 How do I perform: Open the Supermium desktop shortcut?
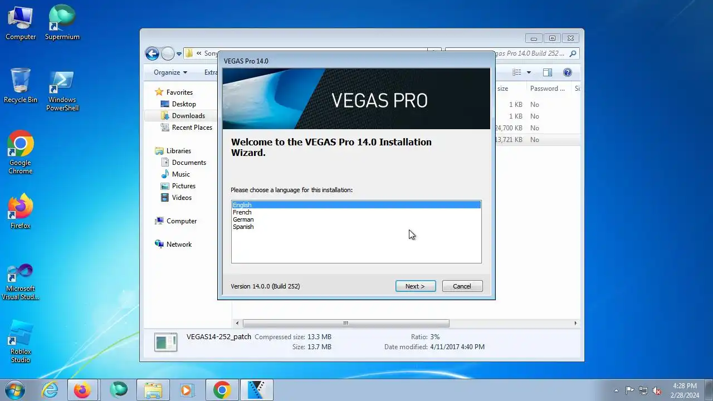click(x=62, y=23)
